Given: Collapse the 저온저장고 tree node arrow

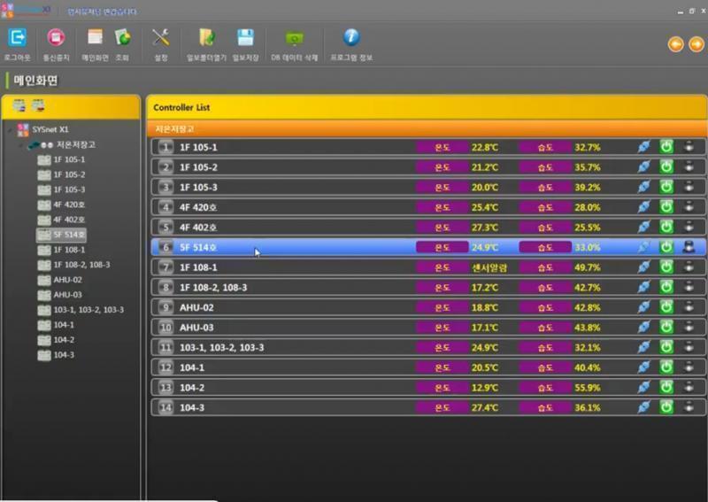Looking at the screenshot, I should tap(21, 145).
